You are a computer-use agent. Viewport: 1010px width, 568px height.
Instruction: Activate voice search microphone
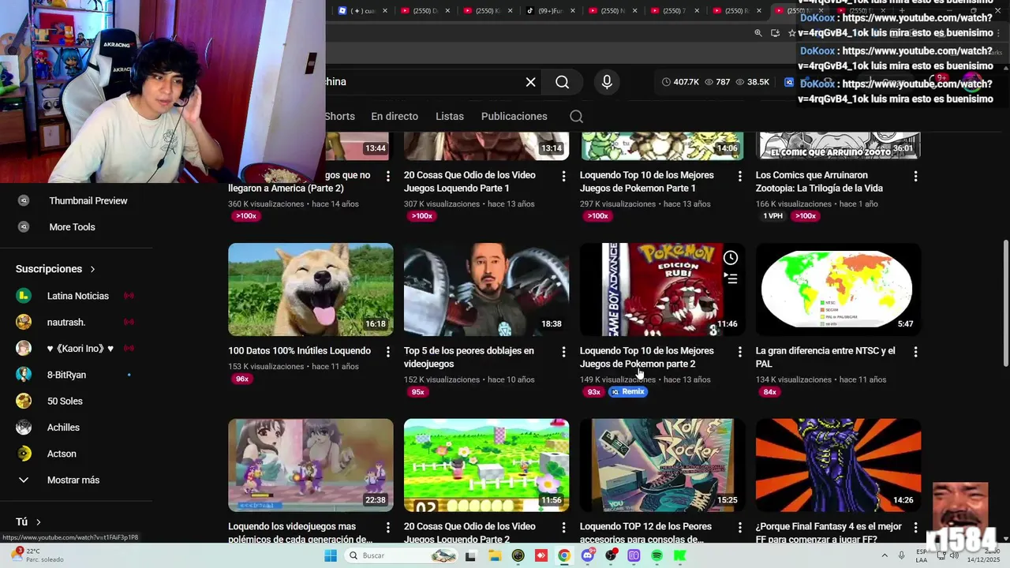(606, 82)
